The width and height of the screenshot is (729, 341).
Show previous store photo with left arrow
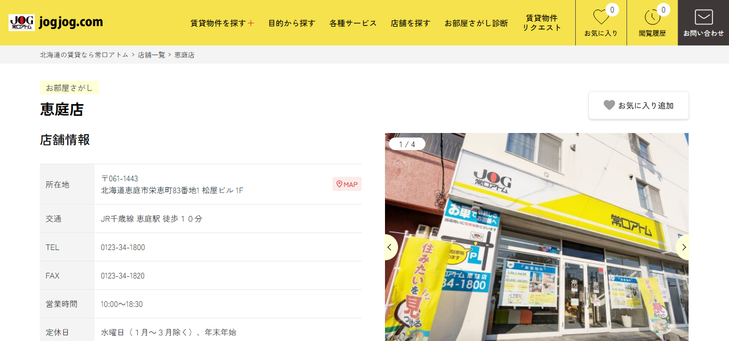click(x=391, y=247)
